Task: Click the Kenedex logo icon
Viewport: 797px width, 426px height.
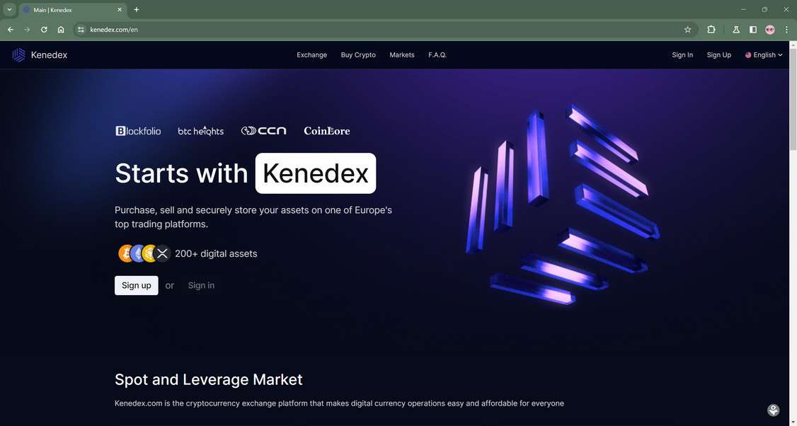Action: 19,55
